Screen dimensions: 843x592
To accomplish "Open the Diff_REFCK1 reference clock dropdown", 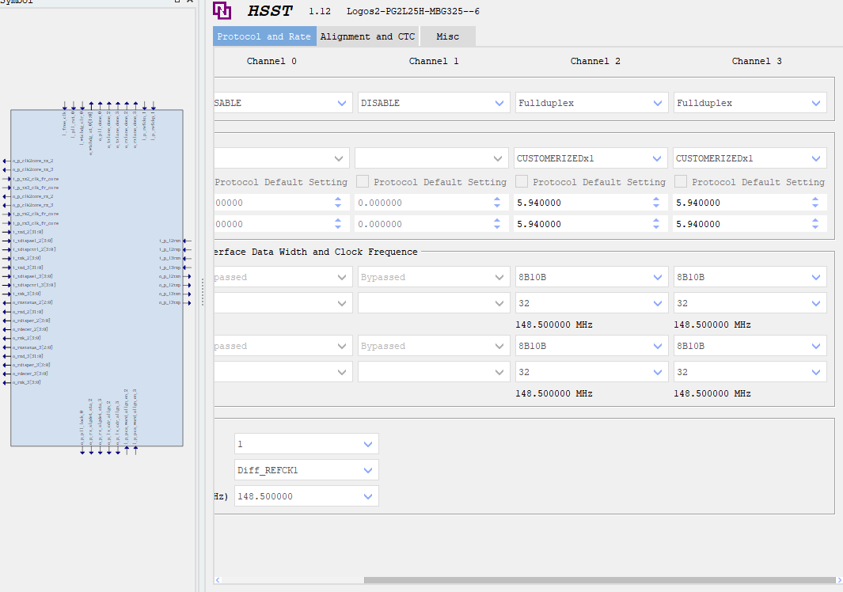I will 306,470.
